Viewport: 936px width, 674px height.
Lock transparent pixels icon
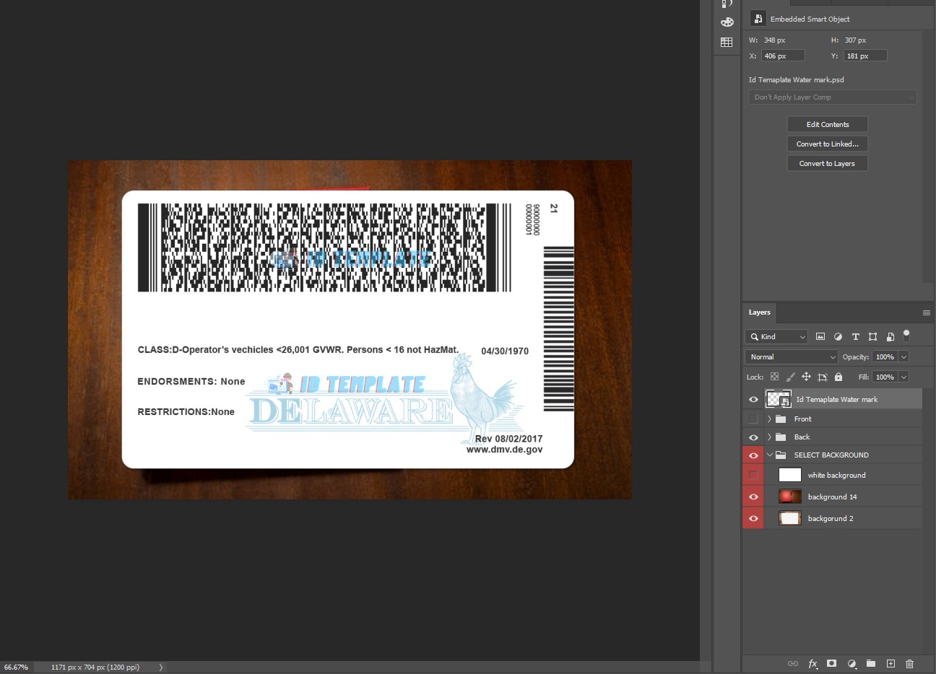point(774,377)
